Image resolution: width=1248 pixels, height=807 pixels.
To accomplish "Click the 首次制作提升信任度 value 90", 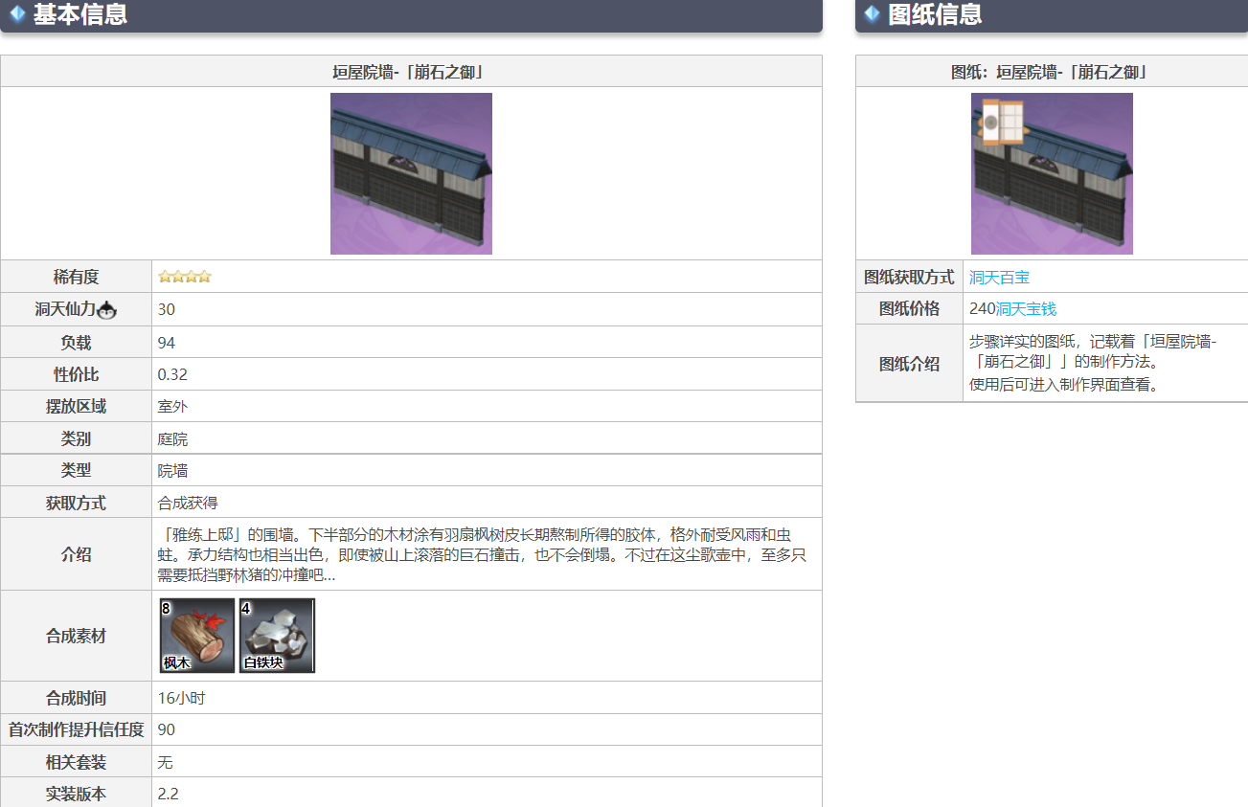I will point(167,729).
